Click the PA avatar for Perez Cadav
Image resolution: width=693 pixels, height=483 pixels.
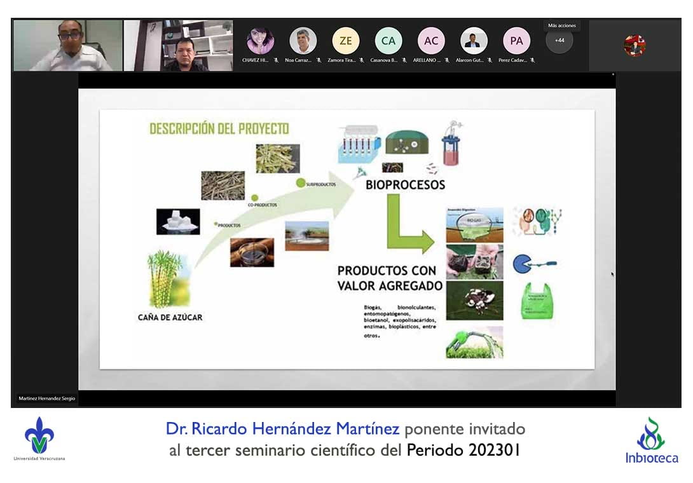point(516,41)
